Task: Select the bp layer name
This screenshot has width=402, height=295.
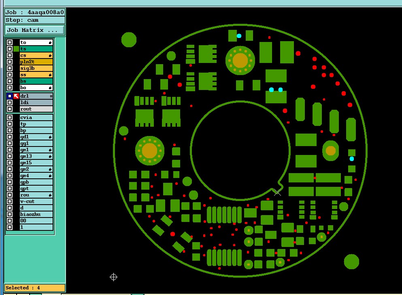Action: point(36,130)
